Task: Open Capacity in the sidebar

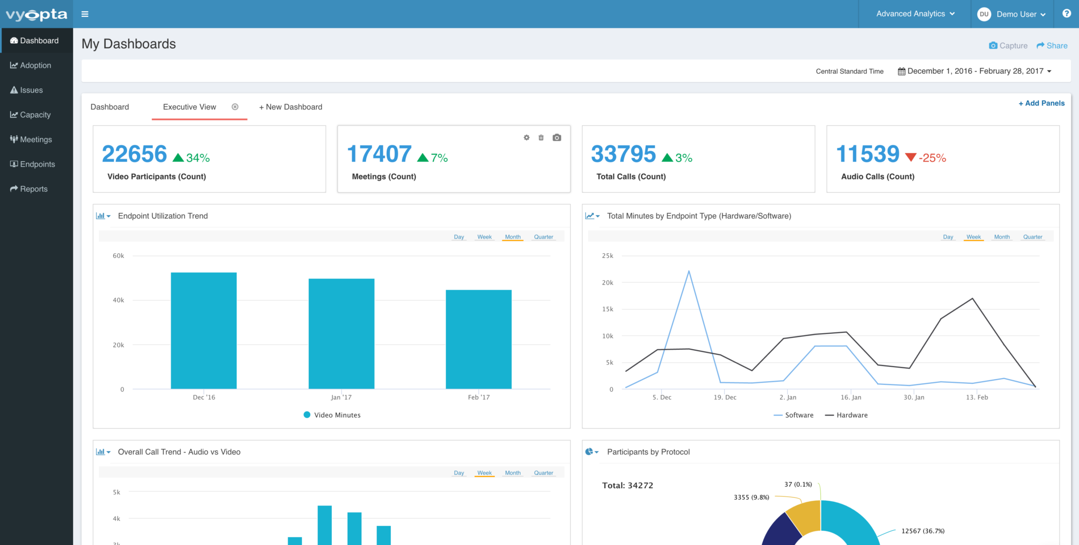Action: [36, 115]
